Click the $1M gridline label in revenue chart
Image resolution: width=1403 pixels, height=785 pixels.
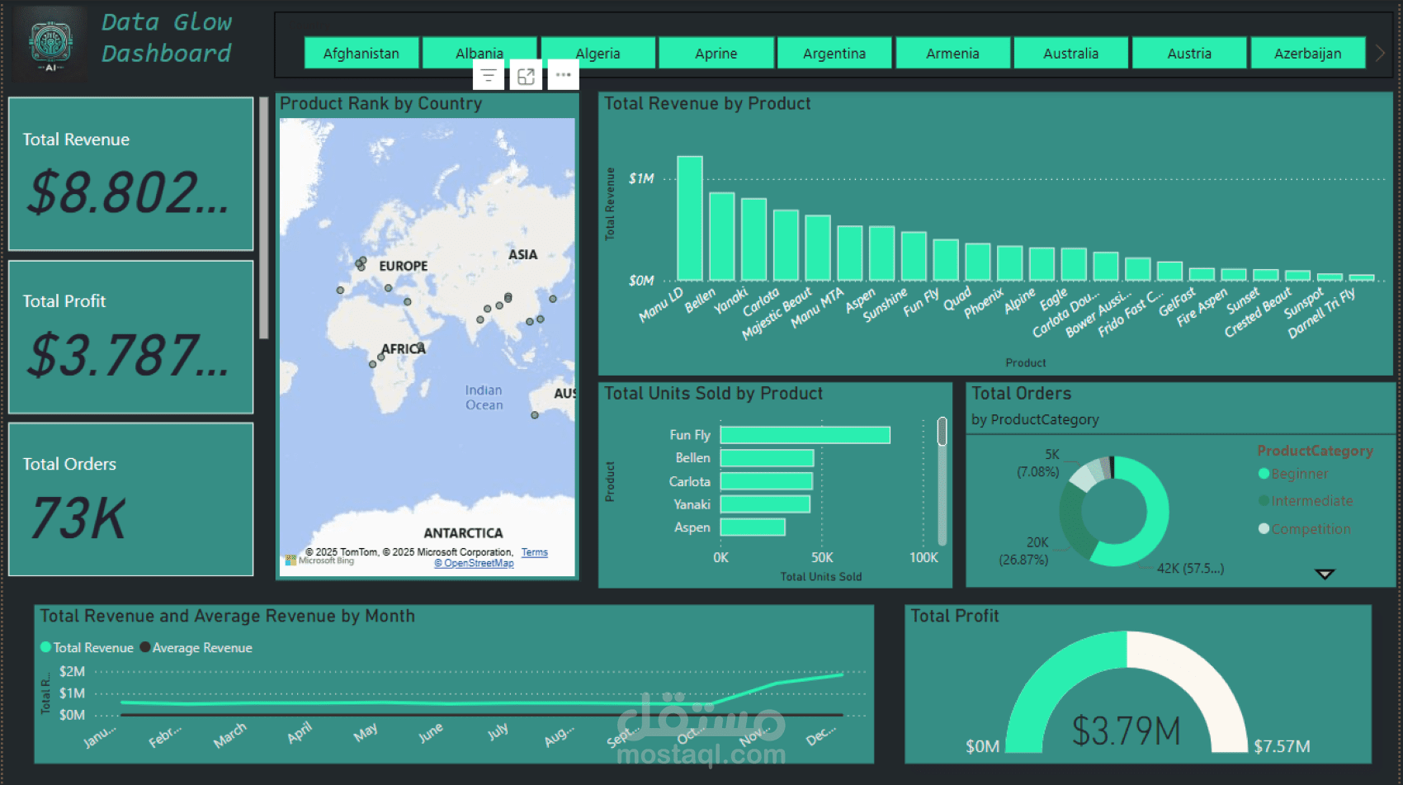pos(641,178)
